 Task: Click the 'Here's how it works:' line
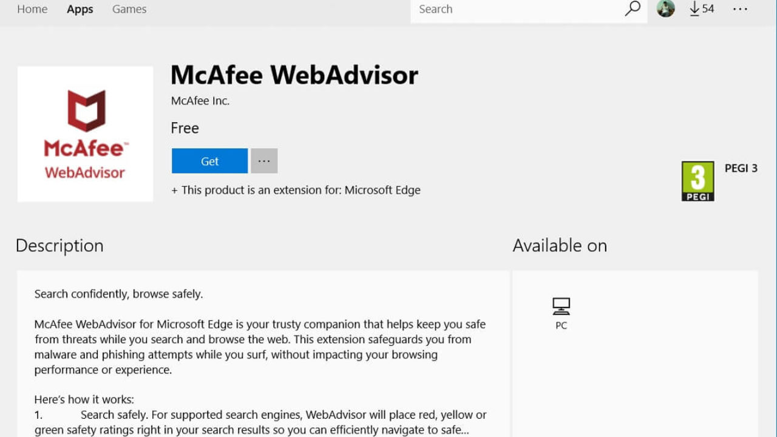[84, 399]
